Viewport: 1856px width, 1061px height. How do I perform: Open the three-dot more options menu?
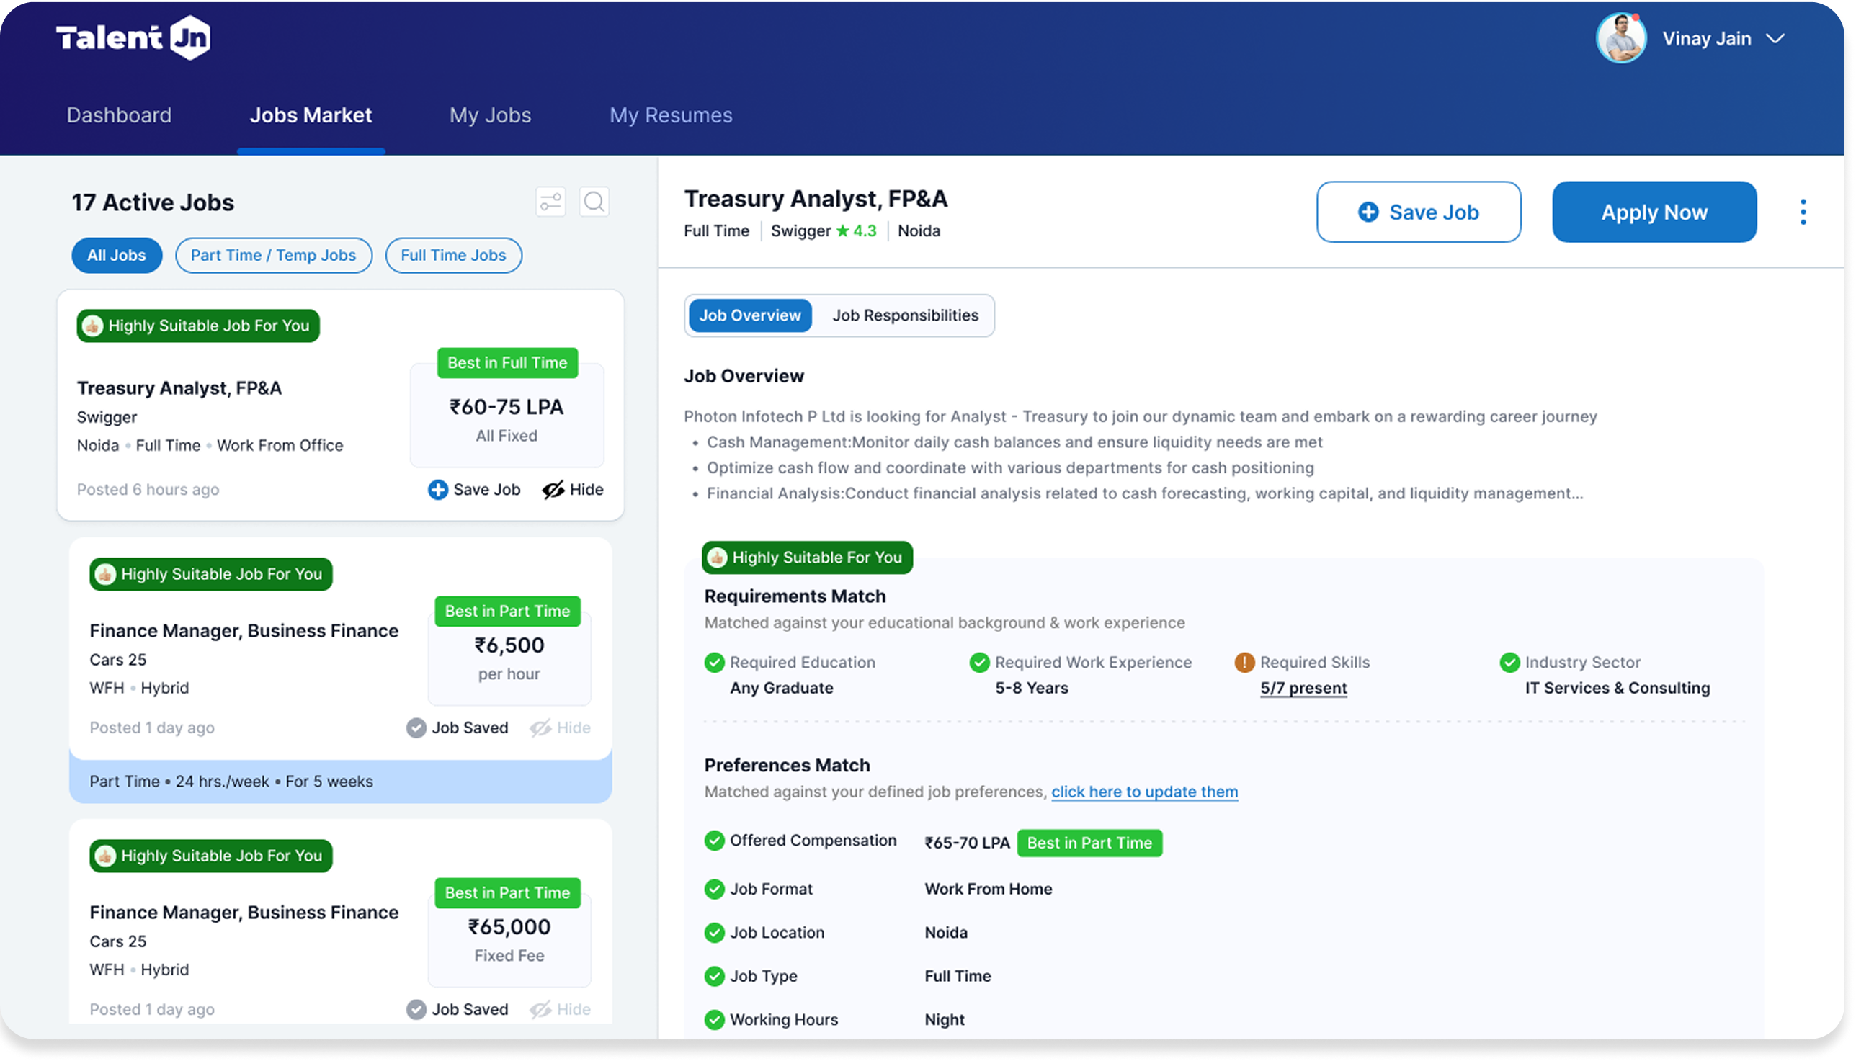point(1802,212)
